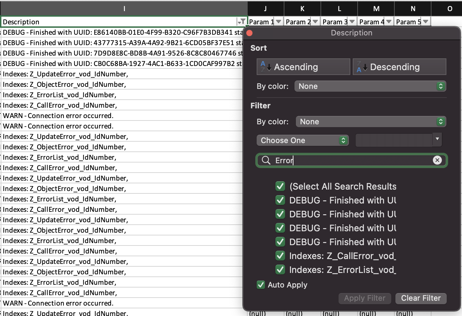The image size is (462, 316).
Task: Clear the Error search text
Action: pos(437,160)
